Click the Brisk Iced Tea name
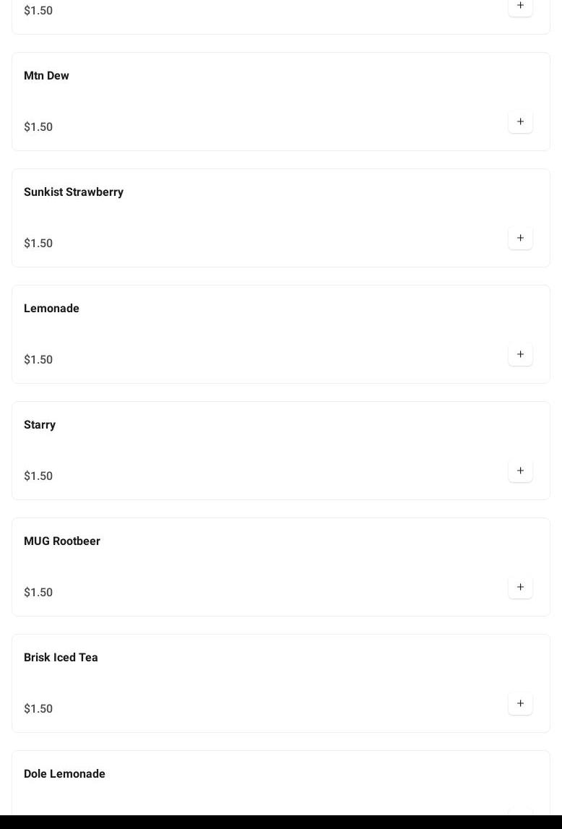The height and width of the screenshot is (829, 562). (x=61, y=658)
